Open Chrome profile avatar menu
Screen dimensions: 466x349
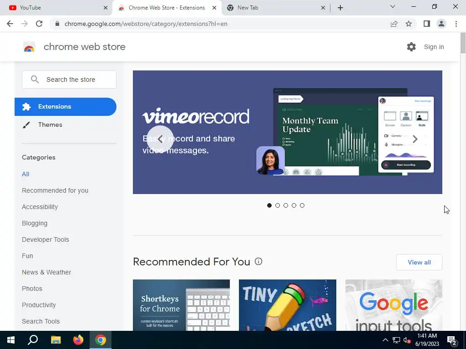[441, 24]
